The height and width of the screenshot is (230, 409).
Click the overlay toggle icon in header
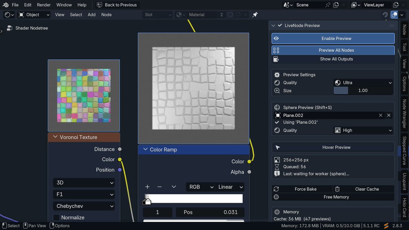pos(394,15)
